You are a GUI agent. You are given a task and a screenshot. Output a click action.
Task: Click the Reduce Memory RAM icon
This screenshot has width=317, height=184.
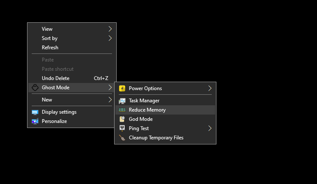coord(122,110)
